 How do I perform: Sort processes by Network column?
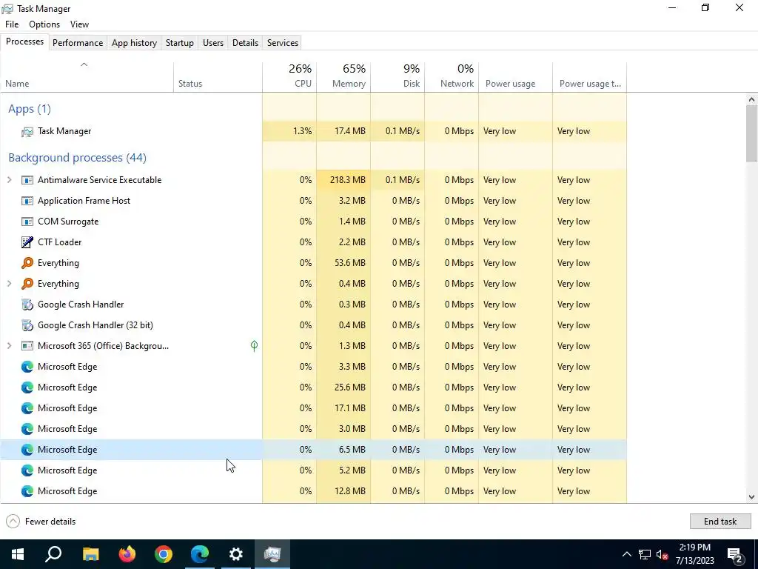(x=452, y=77)
